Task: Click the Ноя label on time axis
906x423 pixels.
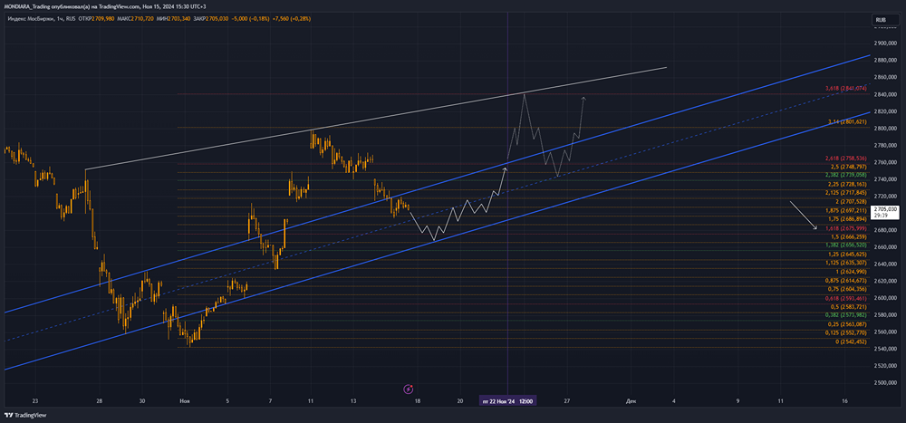Action: 184,400
